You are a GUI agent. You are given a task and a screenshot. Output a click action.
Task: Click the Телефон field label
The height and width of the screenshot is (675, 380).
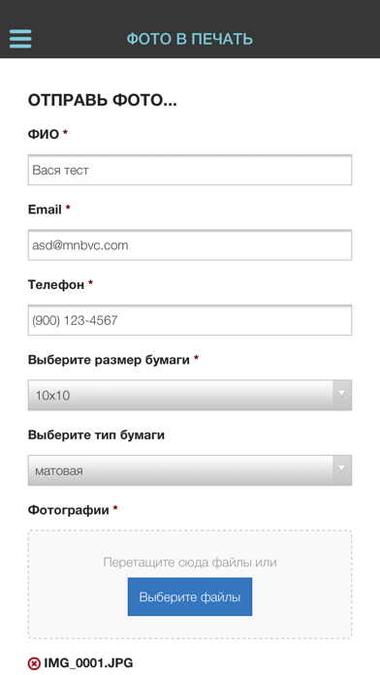56,284
